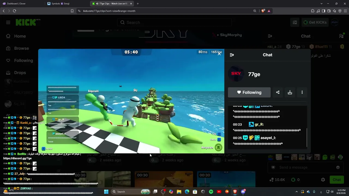Screen dimensions: 349x196
Task: Click the 77ge channel name in clip panel
Action: pyautogui.click(x=254, y=74)
